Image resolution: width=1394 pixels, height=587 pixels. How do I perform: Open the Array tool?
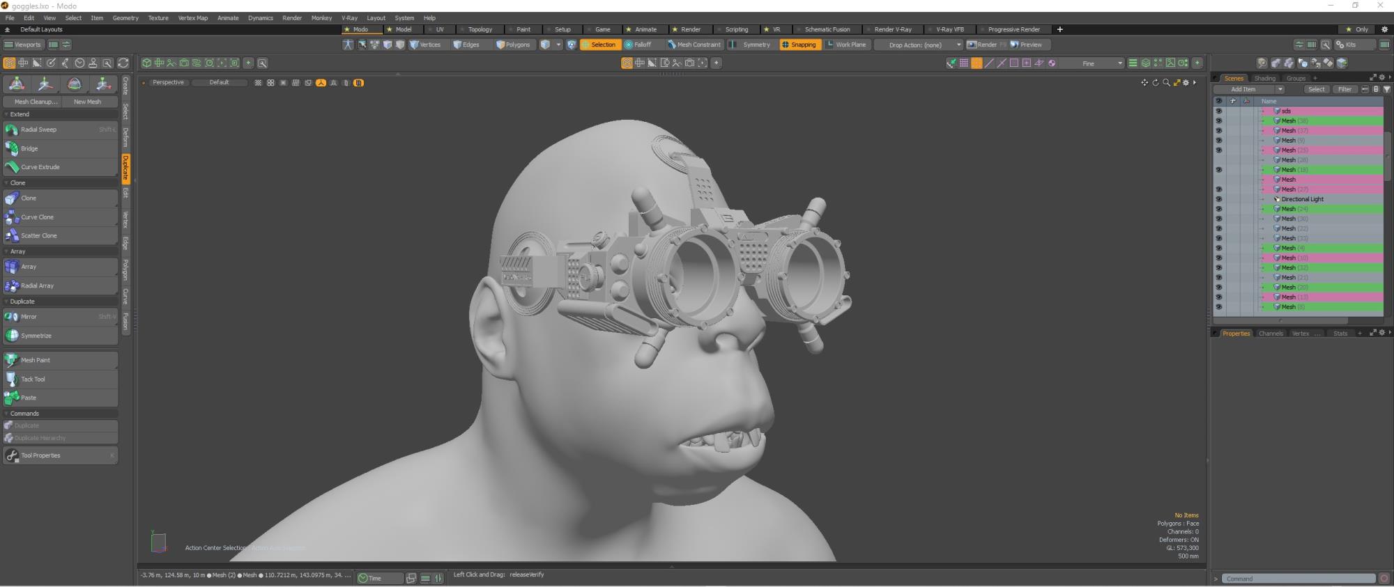(60, 267)
